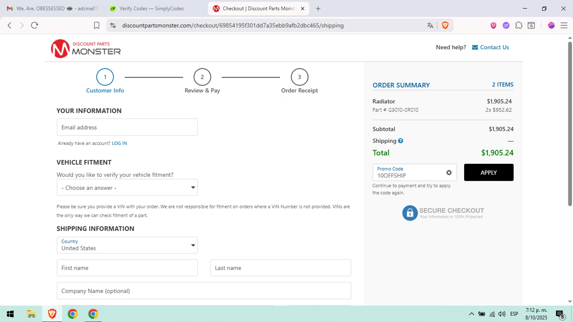This screenshot has width=573, height=322.
Task: Clear the promo code with the X icon
Action: point(449,173)
